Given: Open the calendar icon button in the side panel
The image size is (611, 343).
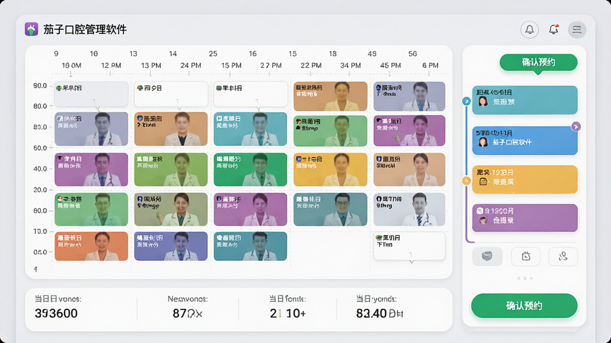Looking at the screenshot, I should pos(526,256).
